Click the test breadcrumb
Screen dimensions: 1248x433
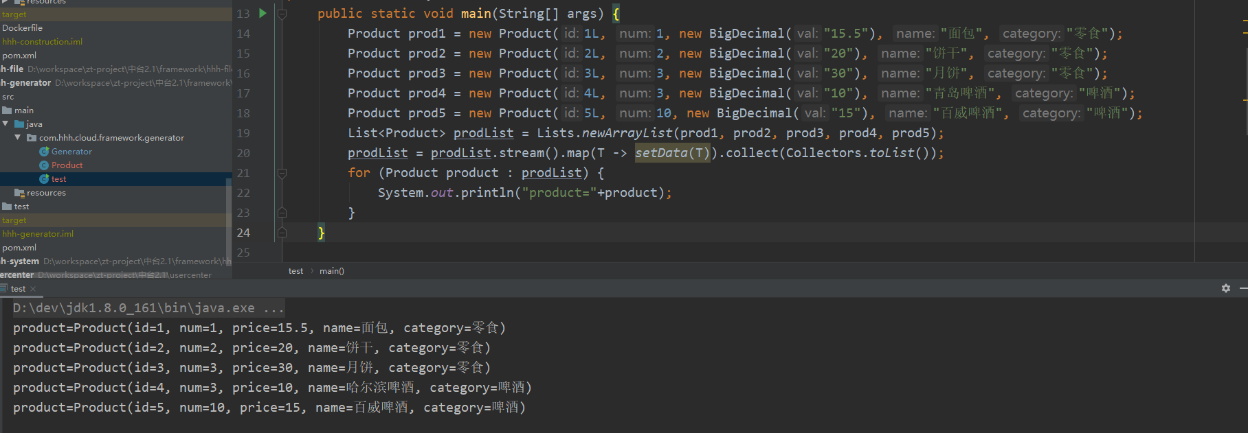[x=296, y=271]
